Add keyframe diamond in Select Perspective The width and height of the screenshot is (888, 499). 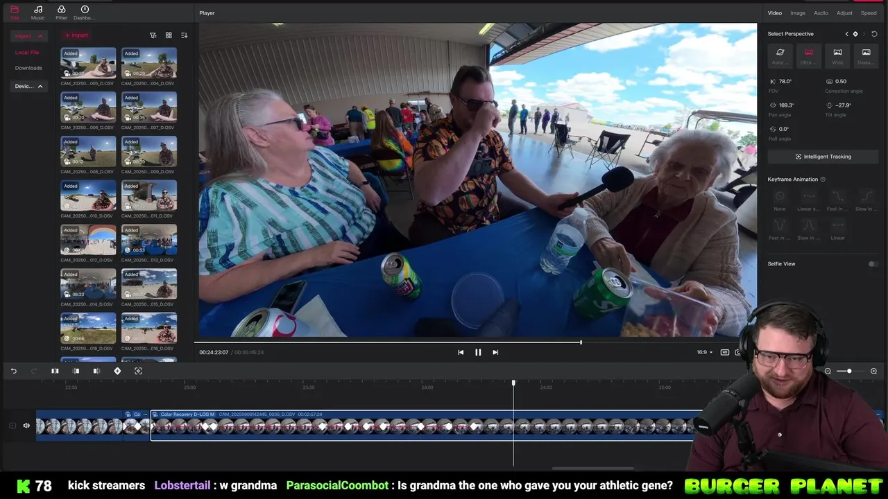tap(855, 34)
